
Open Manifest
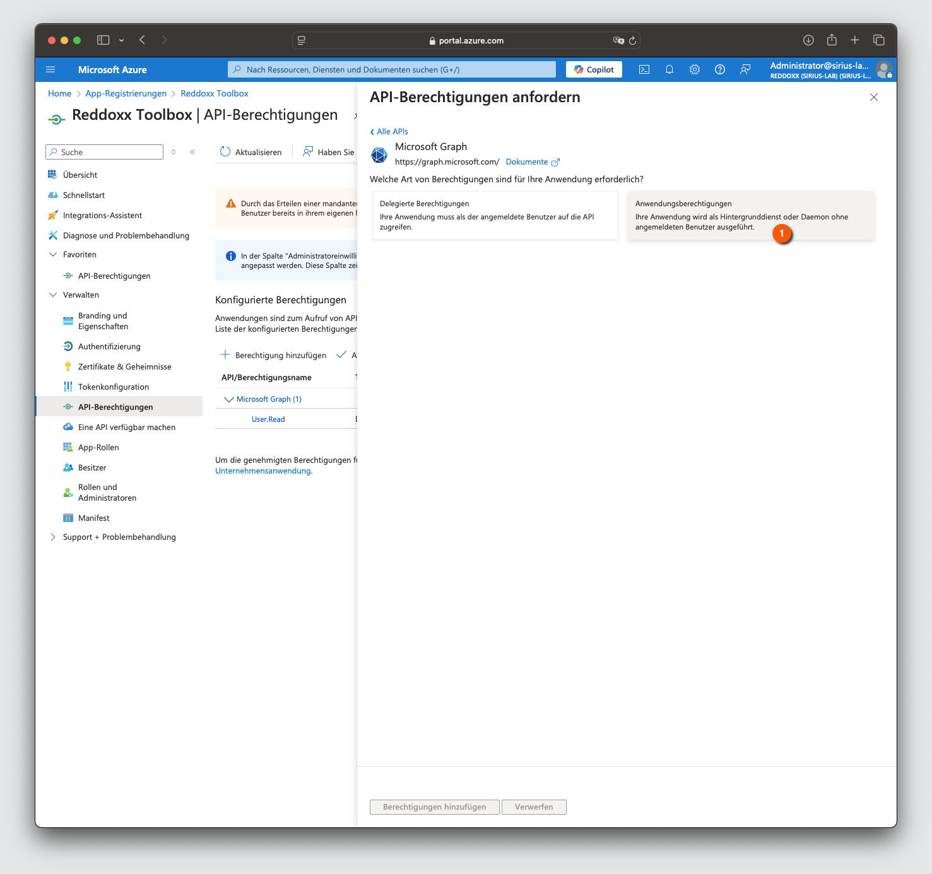(x=94, y=518)
